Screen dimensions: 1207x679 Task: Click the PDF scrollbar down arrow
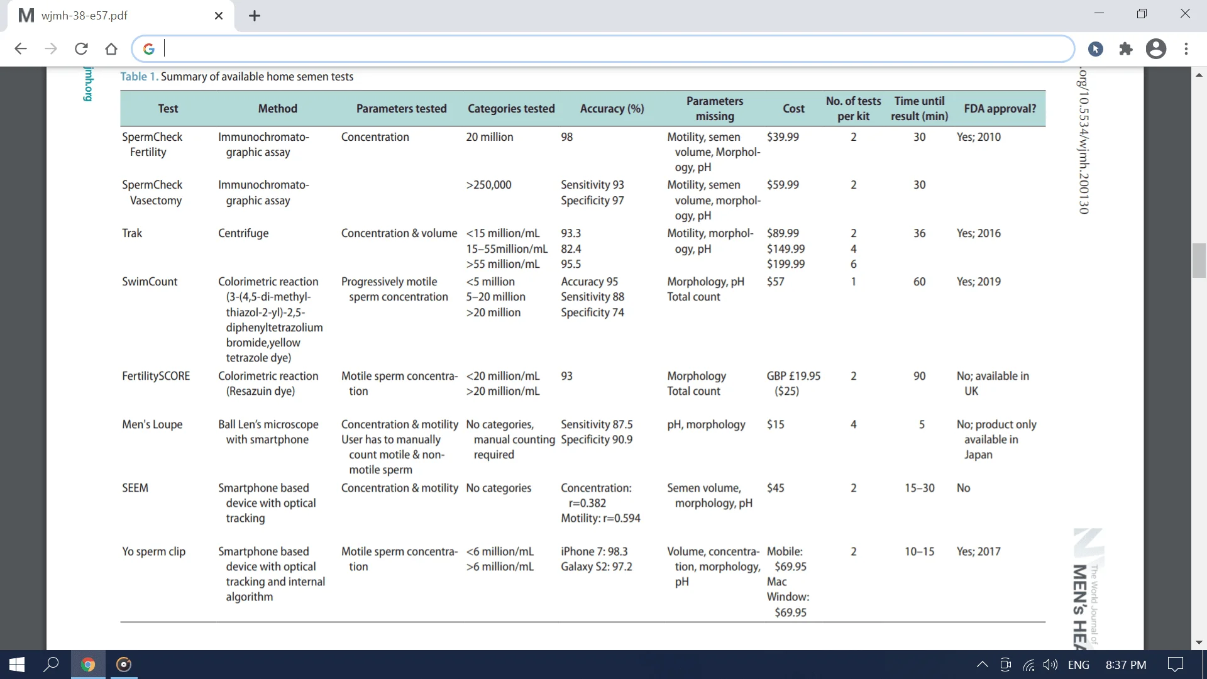(x=1199, y=643)
